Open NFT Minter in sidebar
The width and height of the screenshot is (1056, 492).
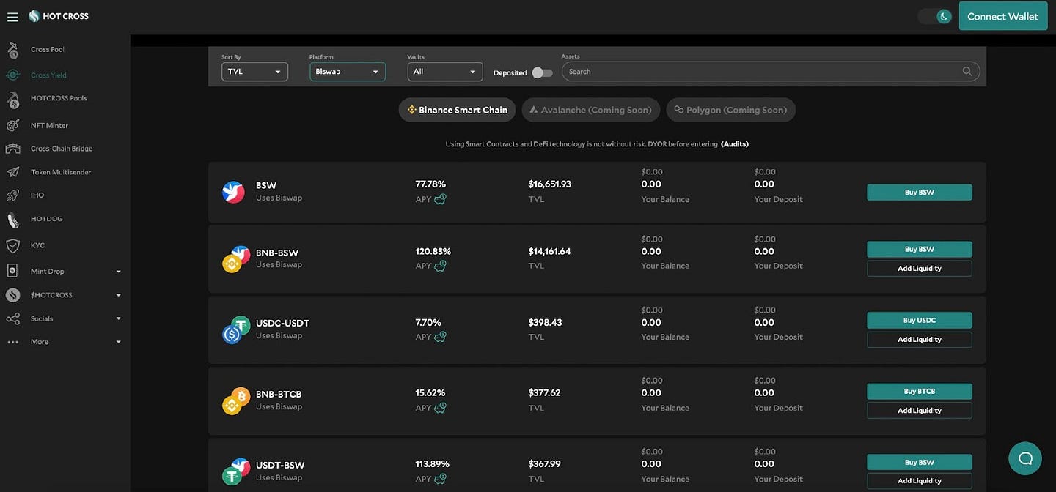[49, 125]
